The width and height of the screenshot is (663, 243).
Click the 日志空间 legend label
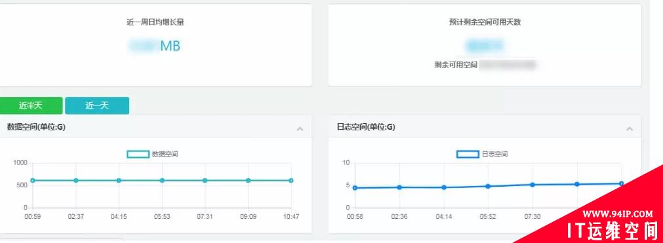click(494, 155)
